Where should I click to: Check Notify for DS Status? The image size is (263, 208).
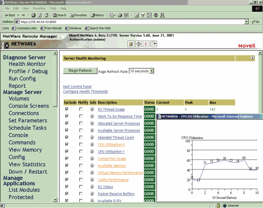81,187
